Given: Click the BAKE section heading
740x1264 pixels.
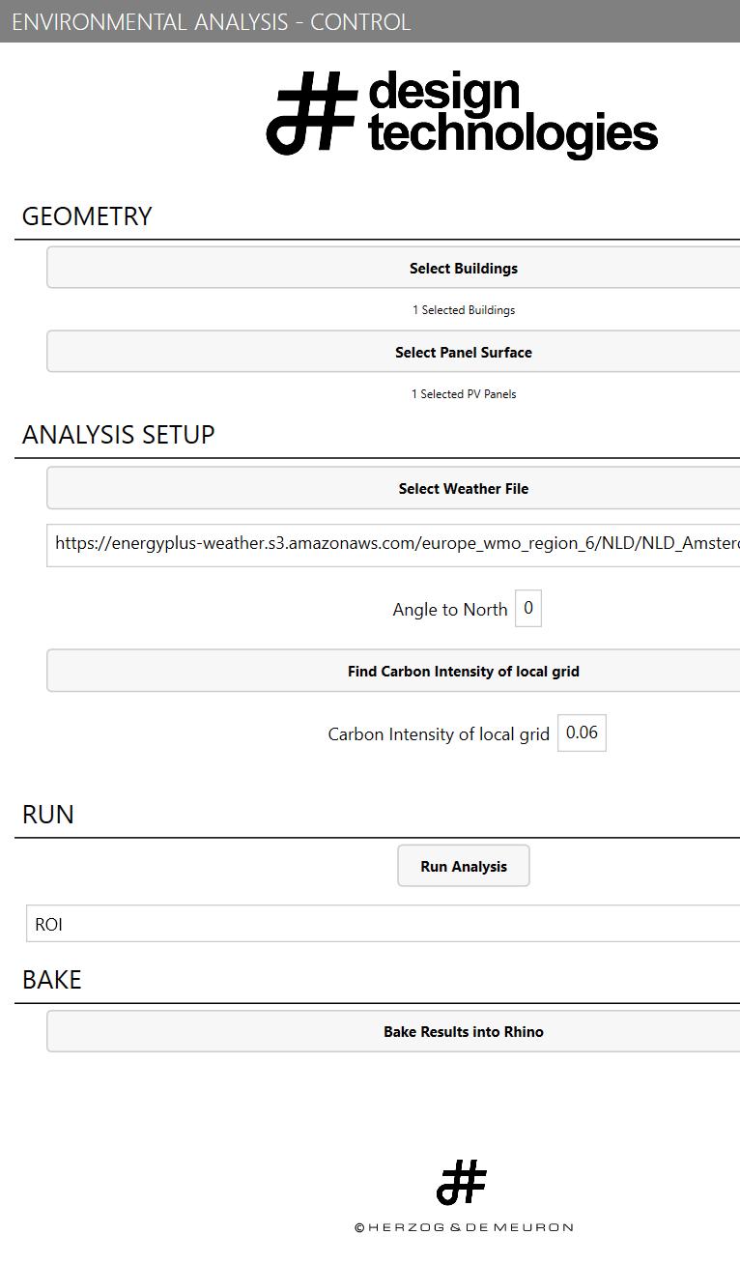Looking at the screenshot, I should 52,980.
